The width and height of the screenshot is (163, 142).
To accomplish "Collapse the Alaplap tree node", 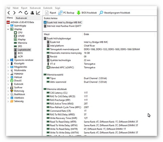I will 8,29.
